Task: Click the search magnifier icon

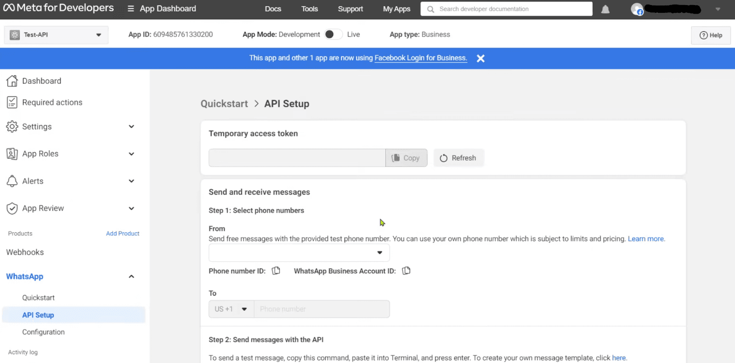Action: tap(430, 9)
